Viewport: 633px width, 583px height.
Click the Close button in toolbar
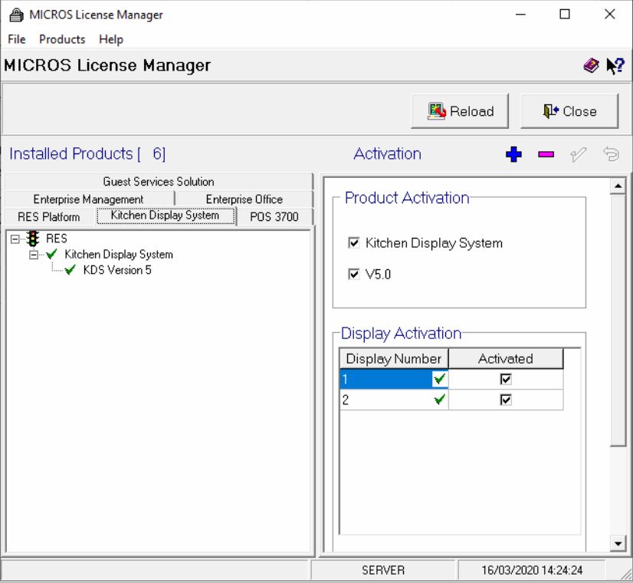coord(569,111)
